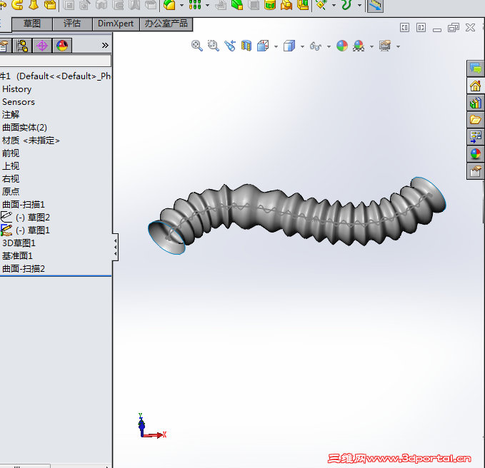Open the DisplayManager color ball tab
Viewport: 485px width, 468px height.
coord(62,46)
